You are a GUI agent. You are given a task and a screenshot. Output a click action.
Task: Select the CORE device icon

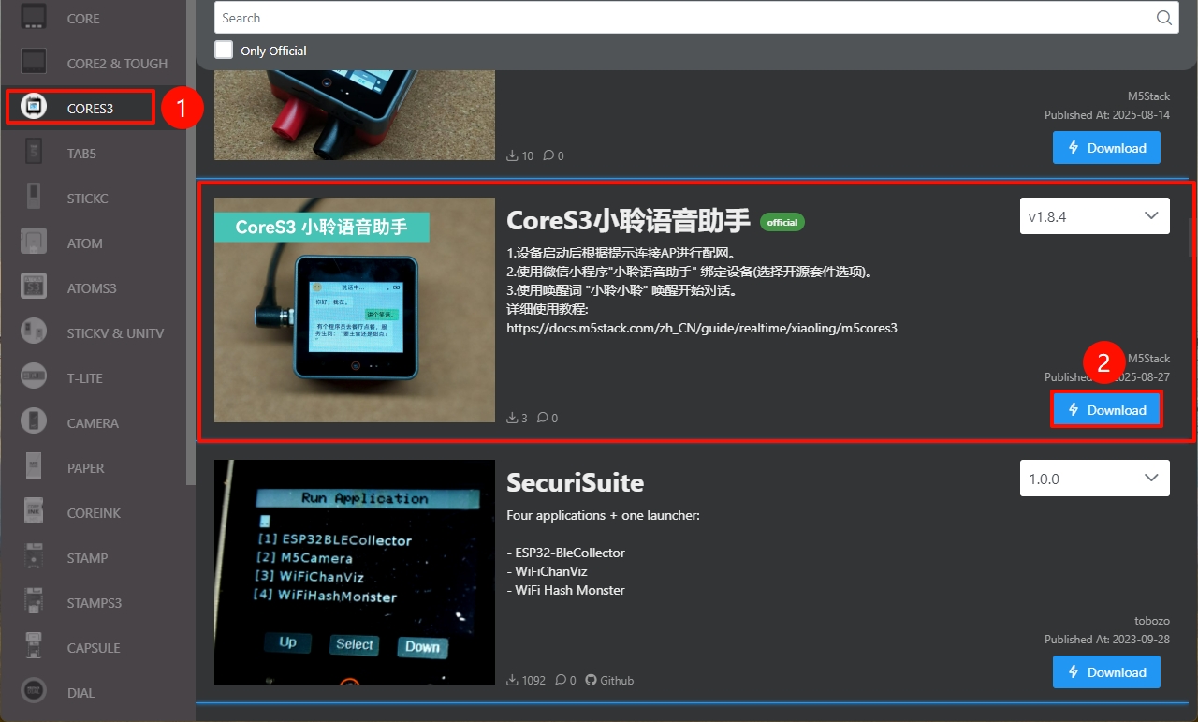[34, 18]
